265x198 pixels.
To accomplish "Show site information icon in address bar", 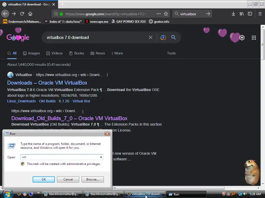I will [56, 14].
